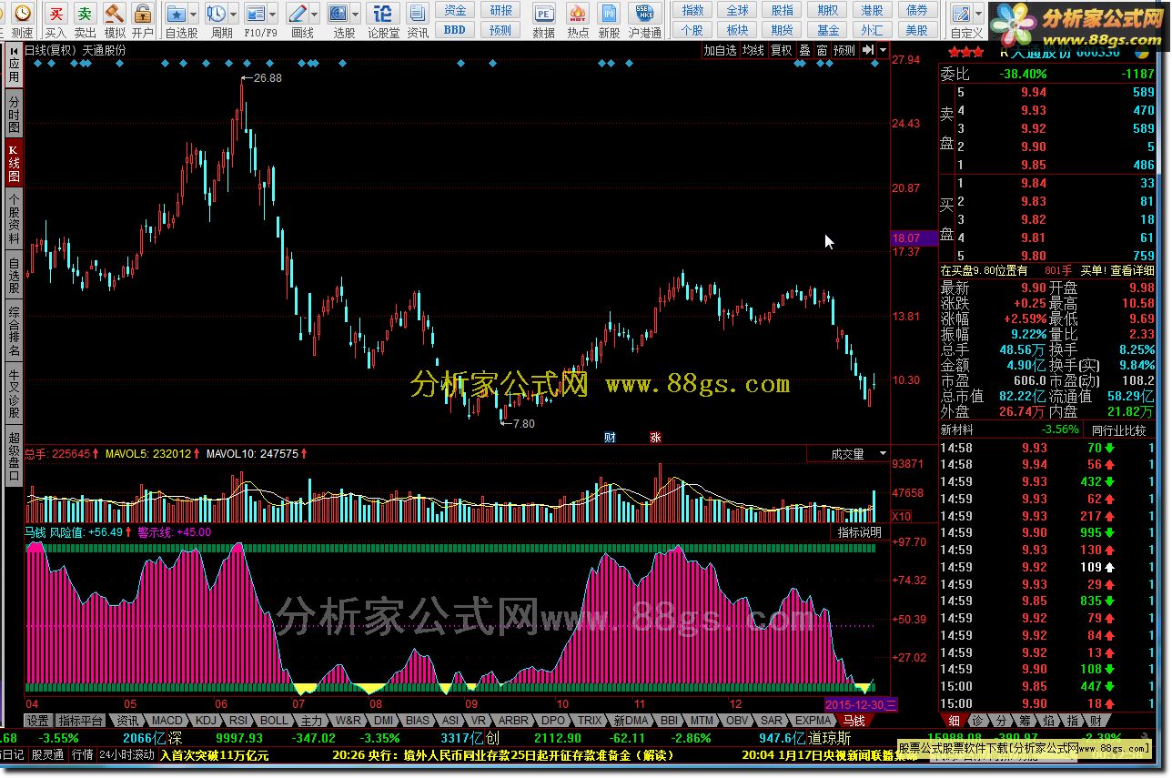
Task: Open the 模拟 gavel icon
Action: pyautogui.click(x=114, y=14)
